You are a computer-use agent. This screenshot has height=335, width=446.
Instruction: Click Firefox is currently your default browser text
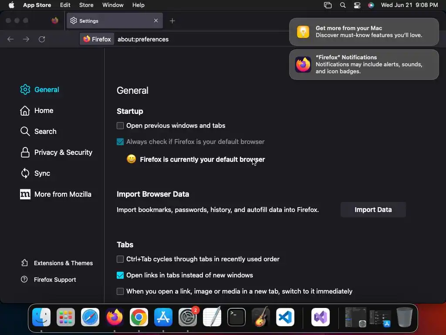[x=202, y=160]
